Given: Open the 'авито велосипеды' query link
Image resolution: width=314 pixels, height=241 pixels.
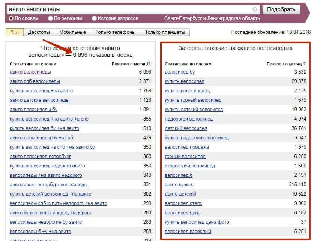Looking at the screenshot, I should 30,72.
